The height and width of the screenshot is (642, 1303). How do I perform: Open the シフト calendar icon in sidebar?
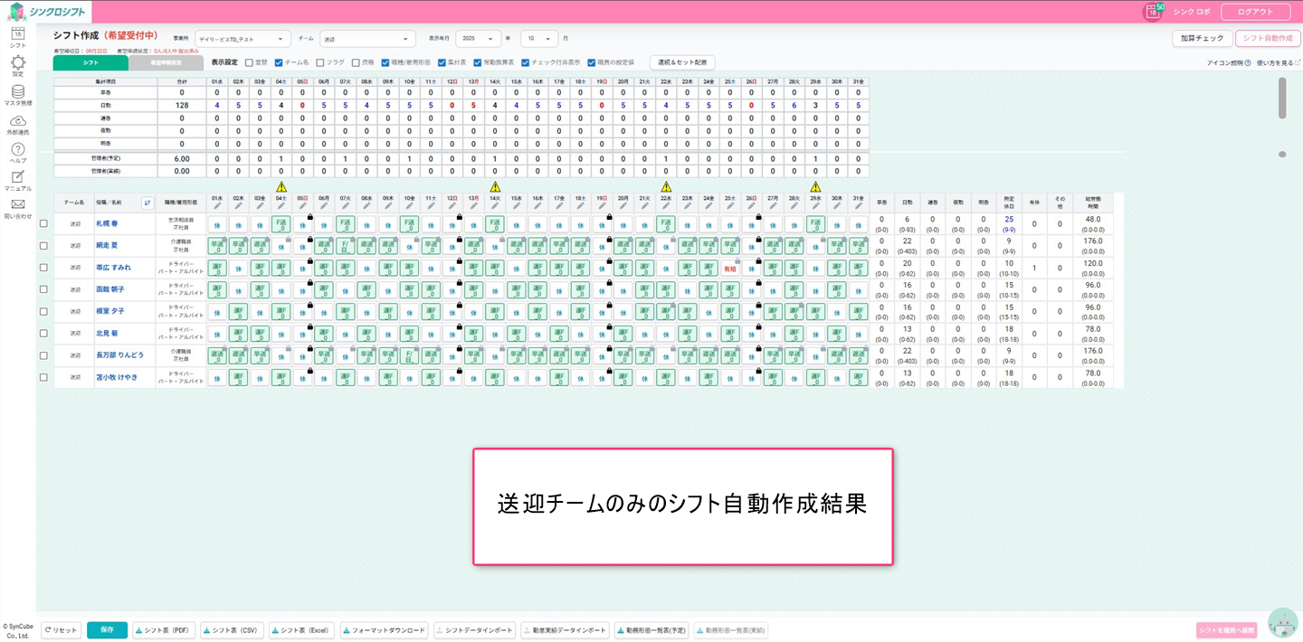click(17, 34)
